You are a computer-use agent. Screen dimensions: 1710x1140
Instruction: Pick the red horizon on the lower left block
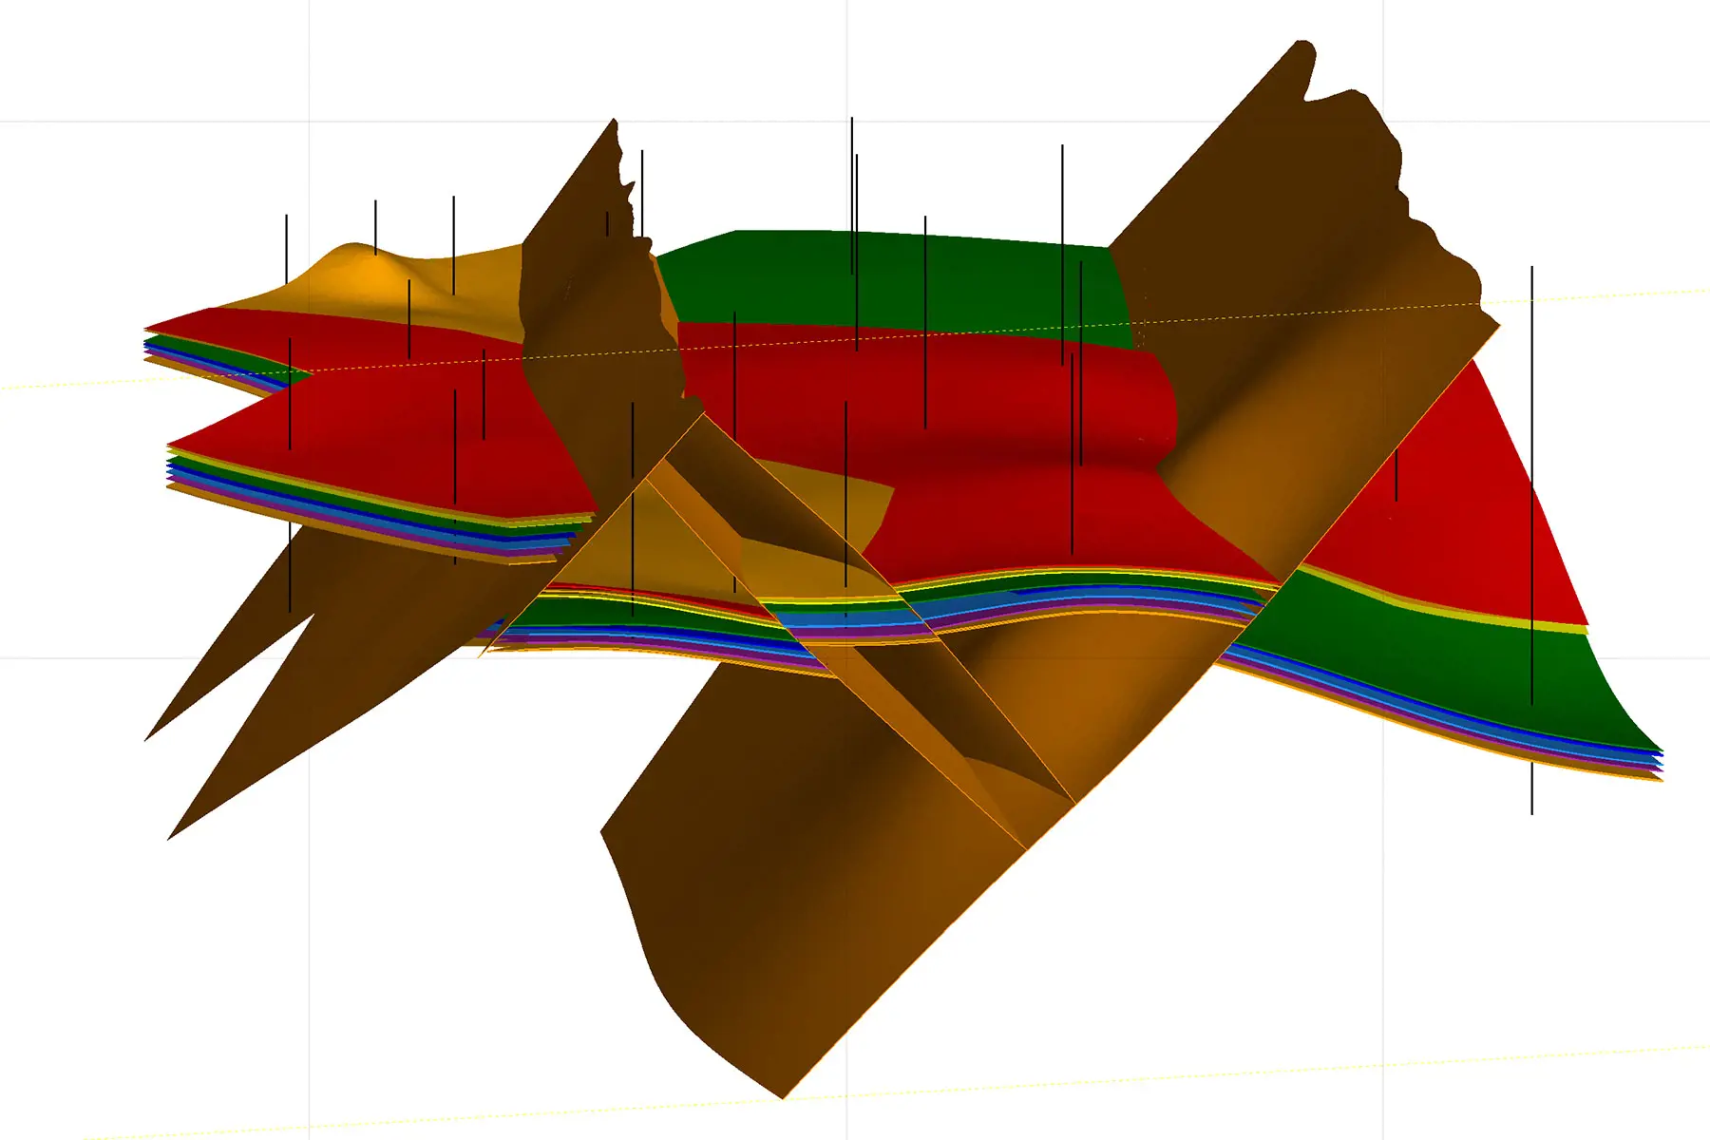click(399, 437)
